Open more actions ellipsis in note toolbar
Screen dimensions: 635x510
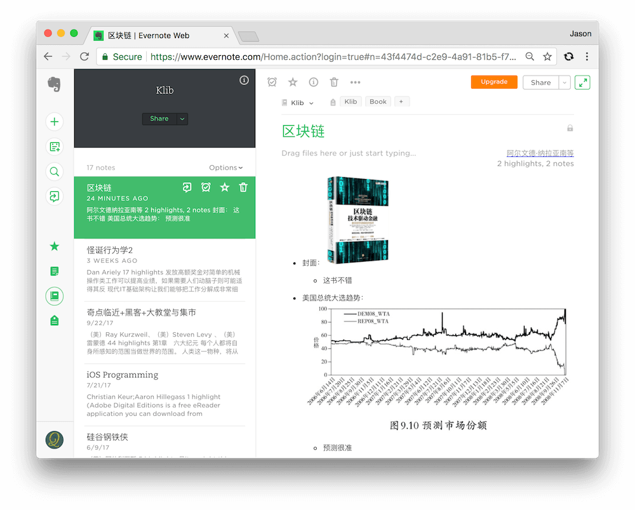(x=355, y=82)
